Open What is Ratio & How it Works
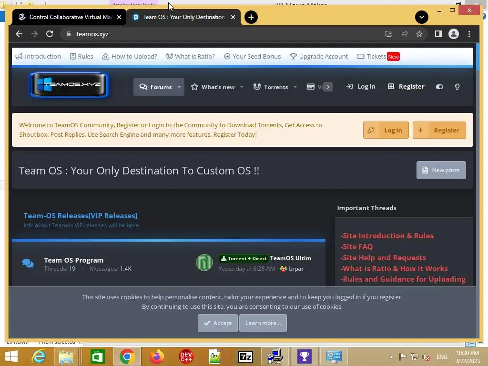Image resolution: width=488 pixels, height=366 pixels. (x=394, y=269)
